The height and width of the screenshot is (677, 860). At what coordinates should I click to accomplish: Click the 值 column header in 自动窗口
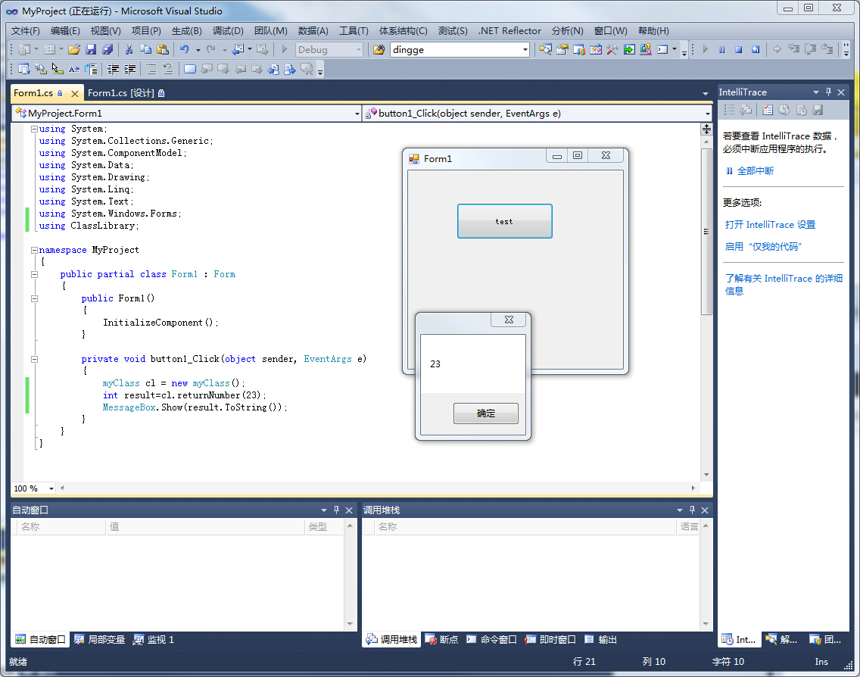(x=205, y=526)
